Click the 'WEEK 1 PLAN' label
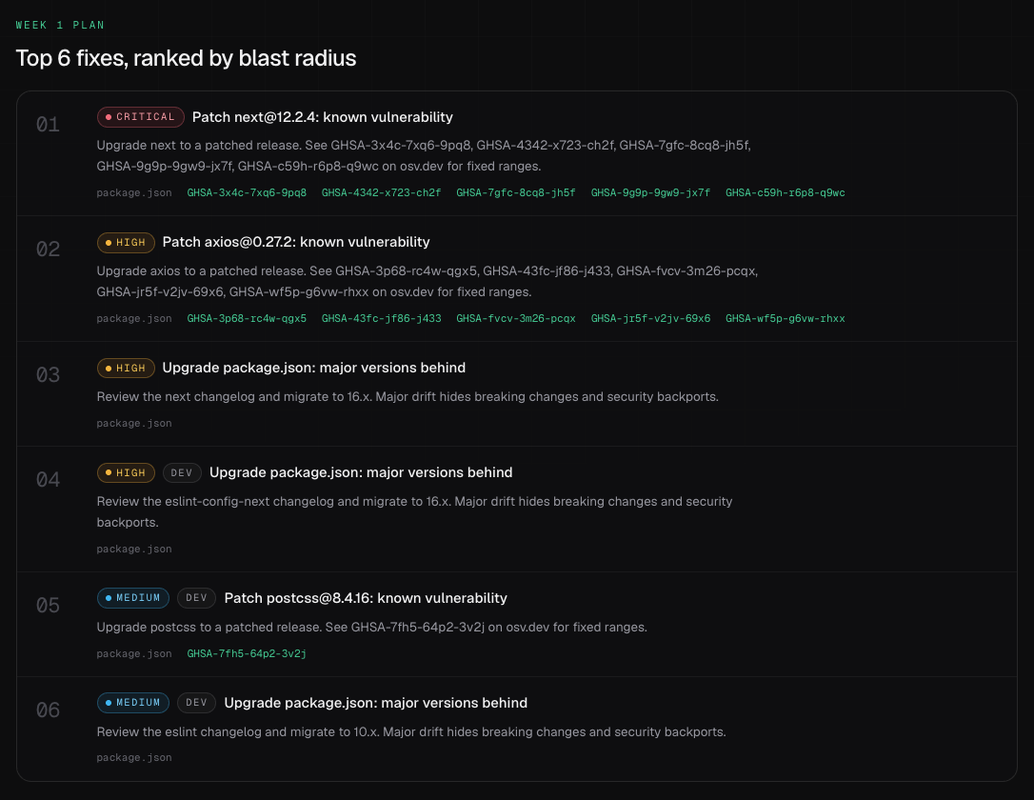Image resolution: width=1034 pixels, height=800 pixels. click(x=60, y=25)
